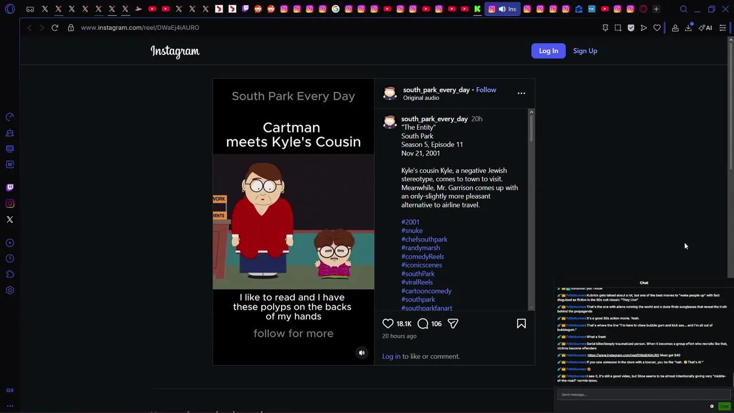Image resolution: width=734 pixels, height=413 pixels.
Task: Open the three-dots more options on the post
Action: click(521, 93)
